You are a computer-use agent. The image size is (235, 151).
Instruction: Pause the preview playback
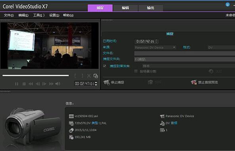click(17, 84)
